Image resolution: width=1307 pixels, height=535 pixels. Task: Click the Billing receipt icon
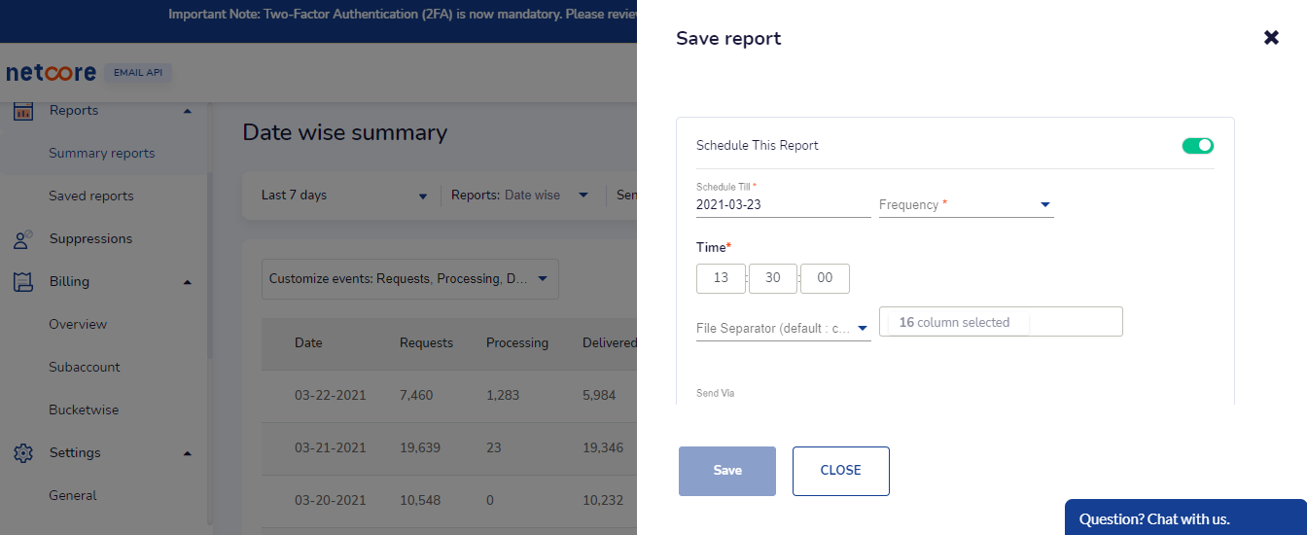point(23,282)
